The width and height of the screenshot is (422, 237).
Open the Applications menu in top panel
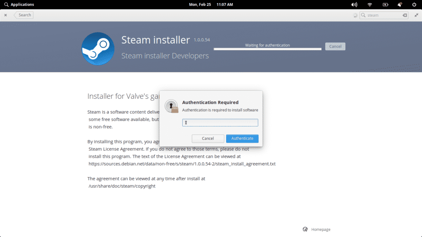(x=19, y=4)
